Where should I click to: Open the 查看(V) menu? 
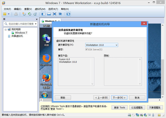point(28,9)
